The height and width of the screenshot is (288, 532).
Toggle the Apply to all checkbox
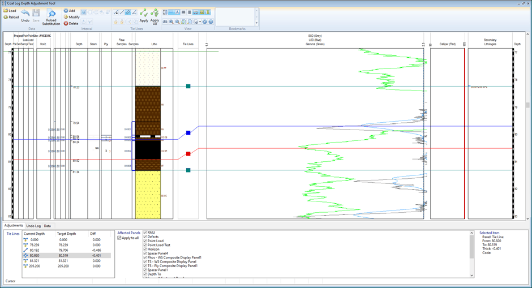119,238
